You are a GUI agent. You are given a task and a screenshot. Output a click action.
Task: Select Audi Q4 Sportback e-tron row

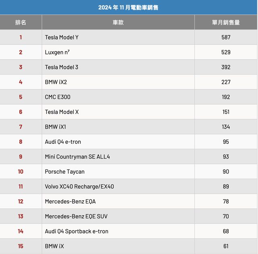pyautogui.click(x=77, y=231)
